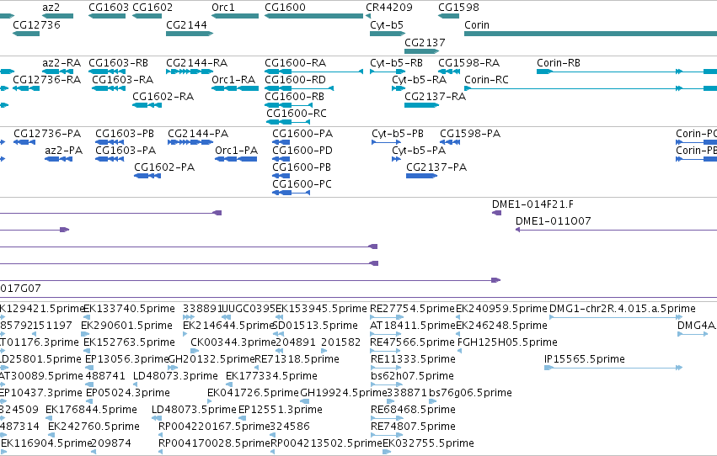Screen dimensions: 717x456
Task: Select transcript Corin-RB
Action: 627,72
